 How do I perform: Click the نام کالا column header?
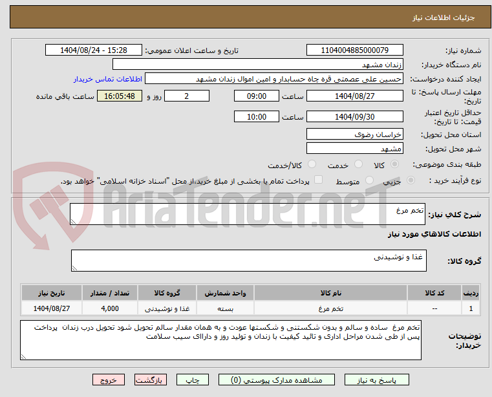tap(330, 293)
